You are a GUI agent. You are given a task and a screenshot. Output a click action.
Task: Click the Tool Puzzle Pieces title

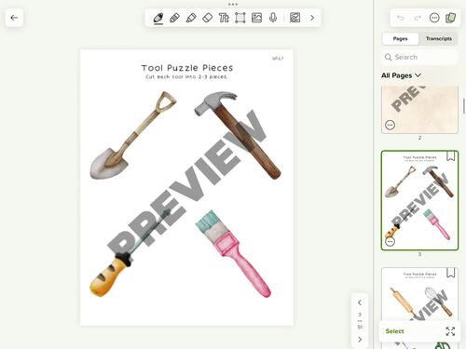coord(187,68)
